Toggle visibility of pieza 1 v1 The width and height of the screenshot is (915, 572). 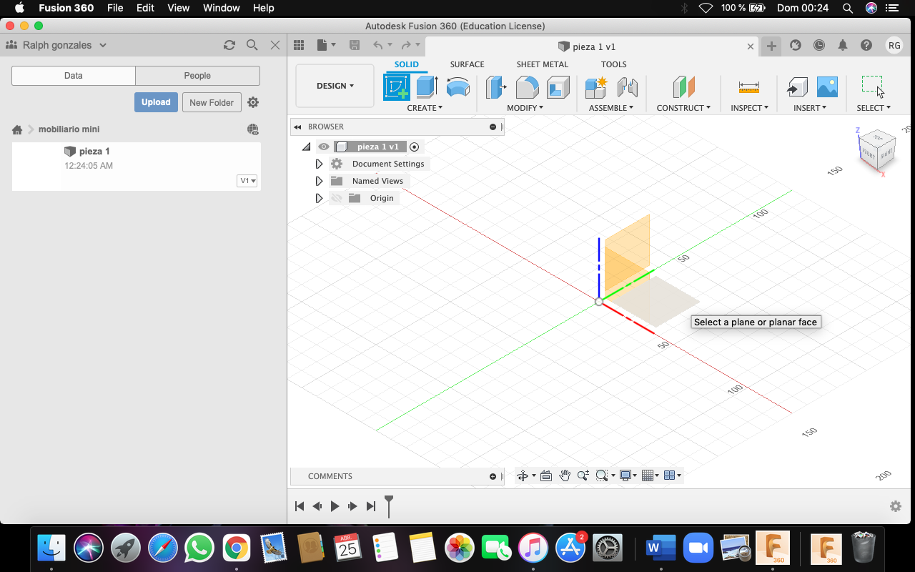click(324, 147)
